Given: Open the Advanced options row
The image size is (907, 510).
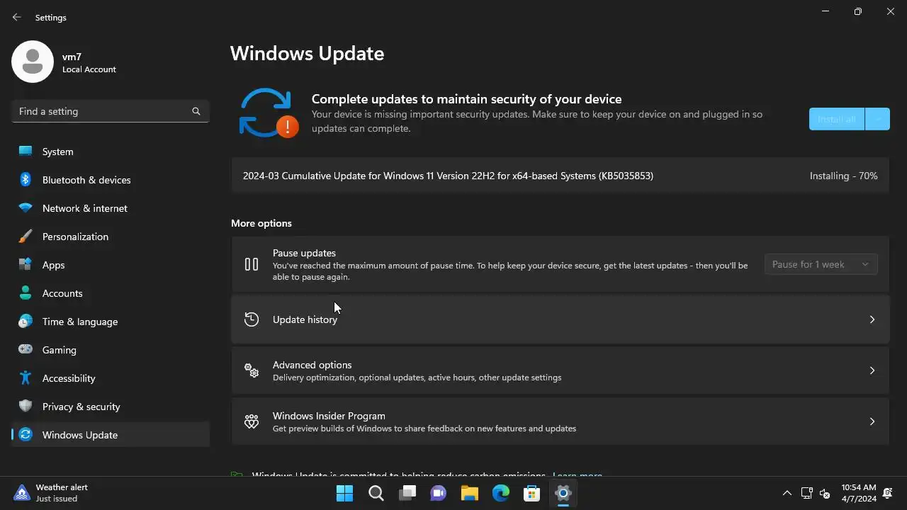Looking at the screenshot, I should pos(560,370).
